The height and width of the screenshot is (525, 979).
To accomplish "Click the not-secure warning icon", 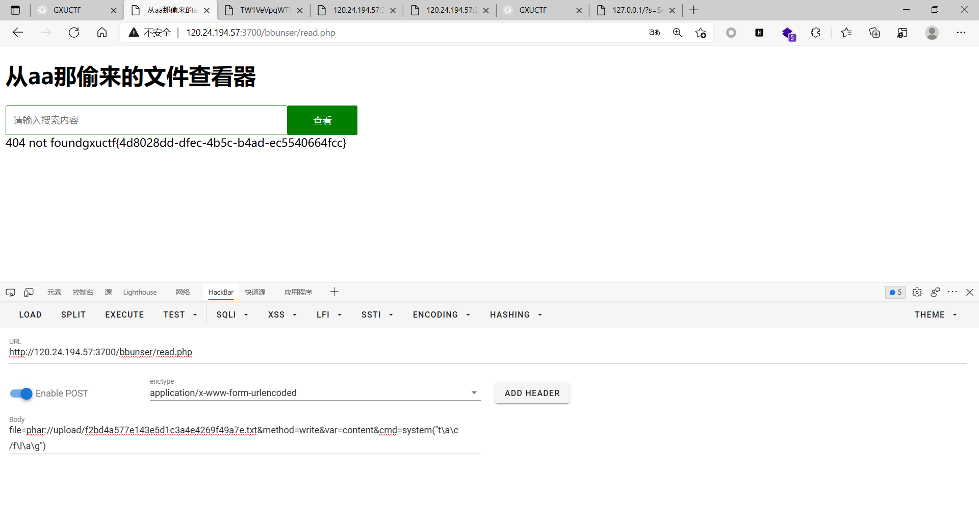I will click(134, 33).
